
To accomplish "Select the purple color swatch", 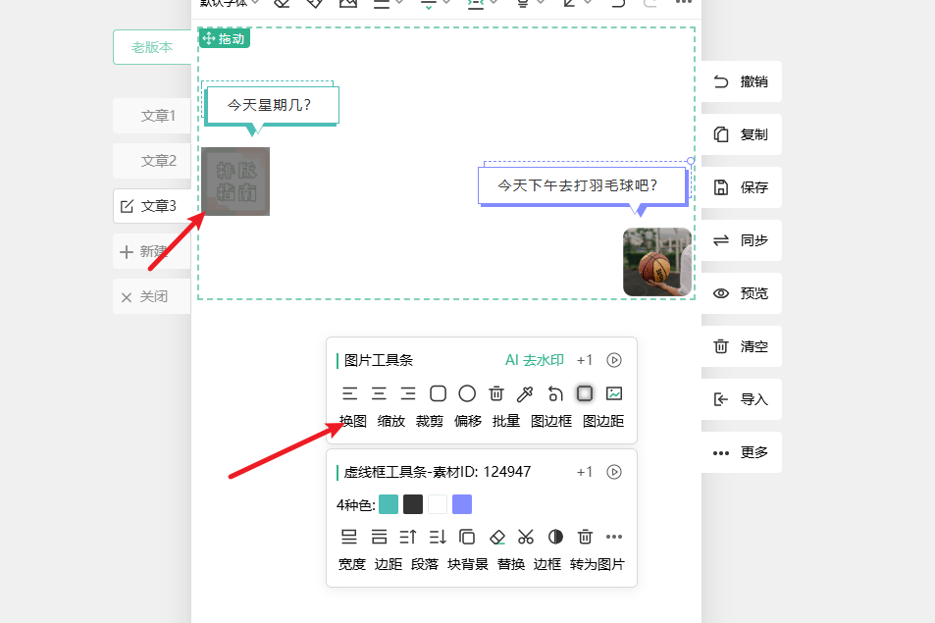I will coord(462,504).
